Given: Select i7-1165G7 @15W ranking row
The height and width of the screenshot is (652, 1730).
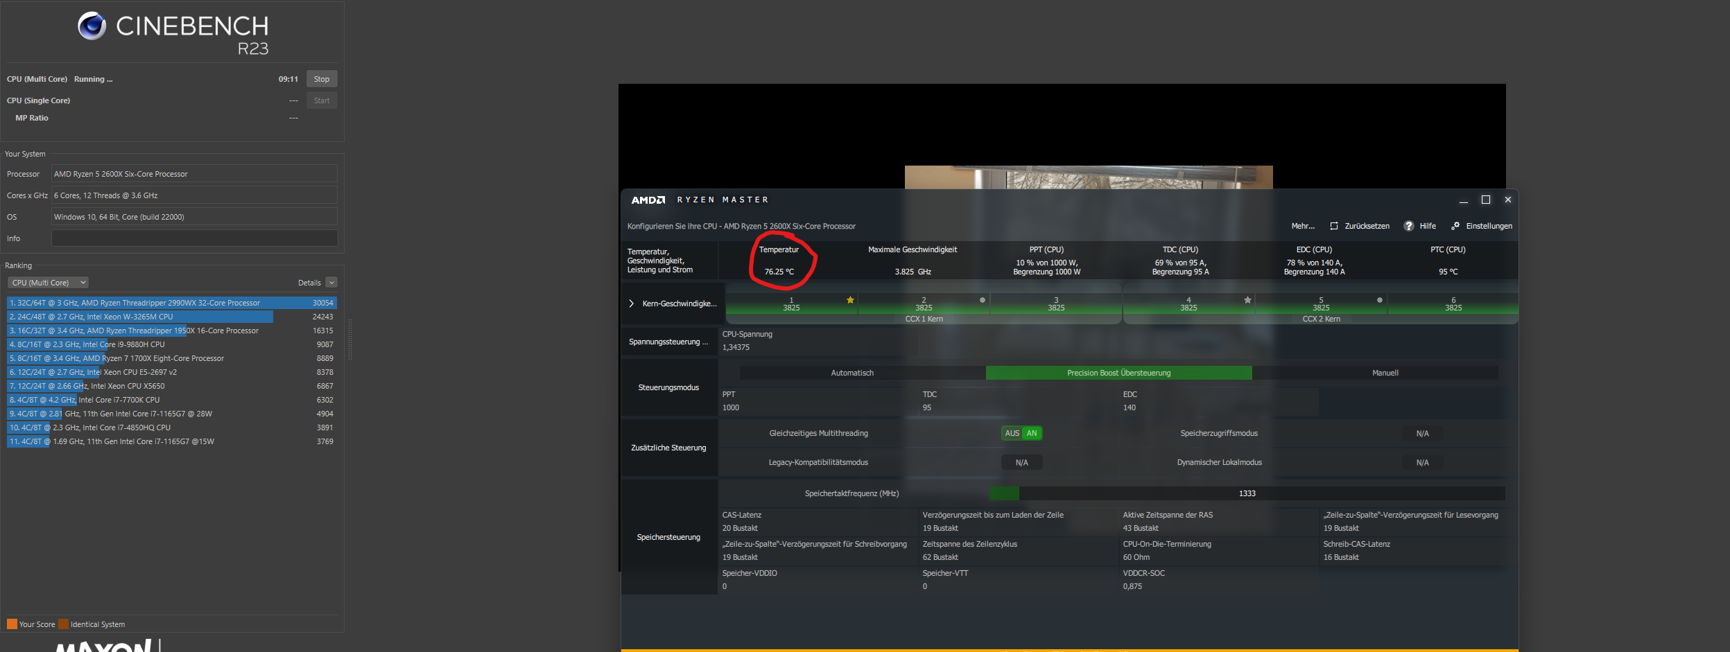Looking at the screenshot, I should [172, 441].
